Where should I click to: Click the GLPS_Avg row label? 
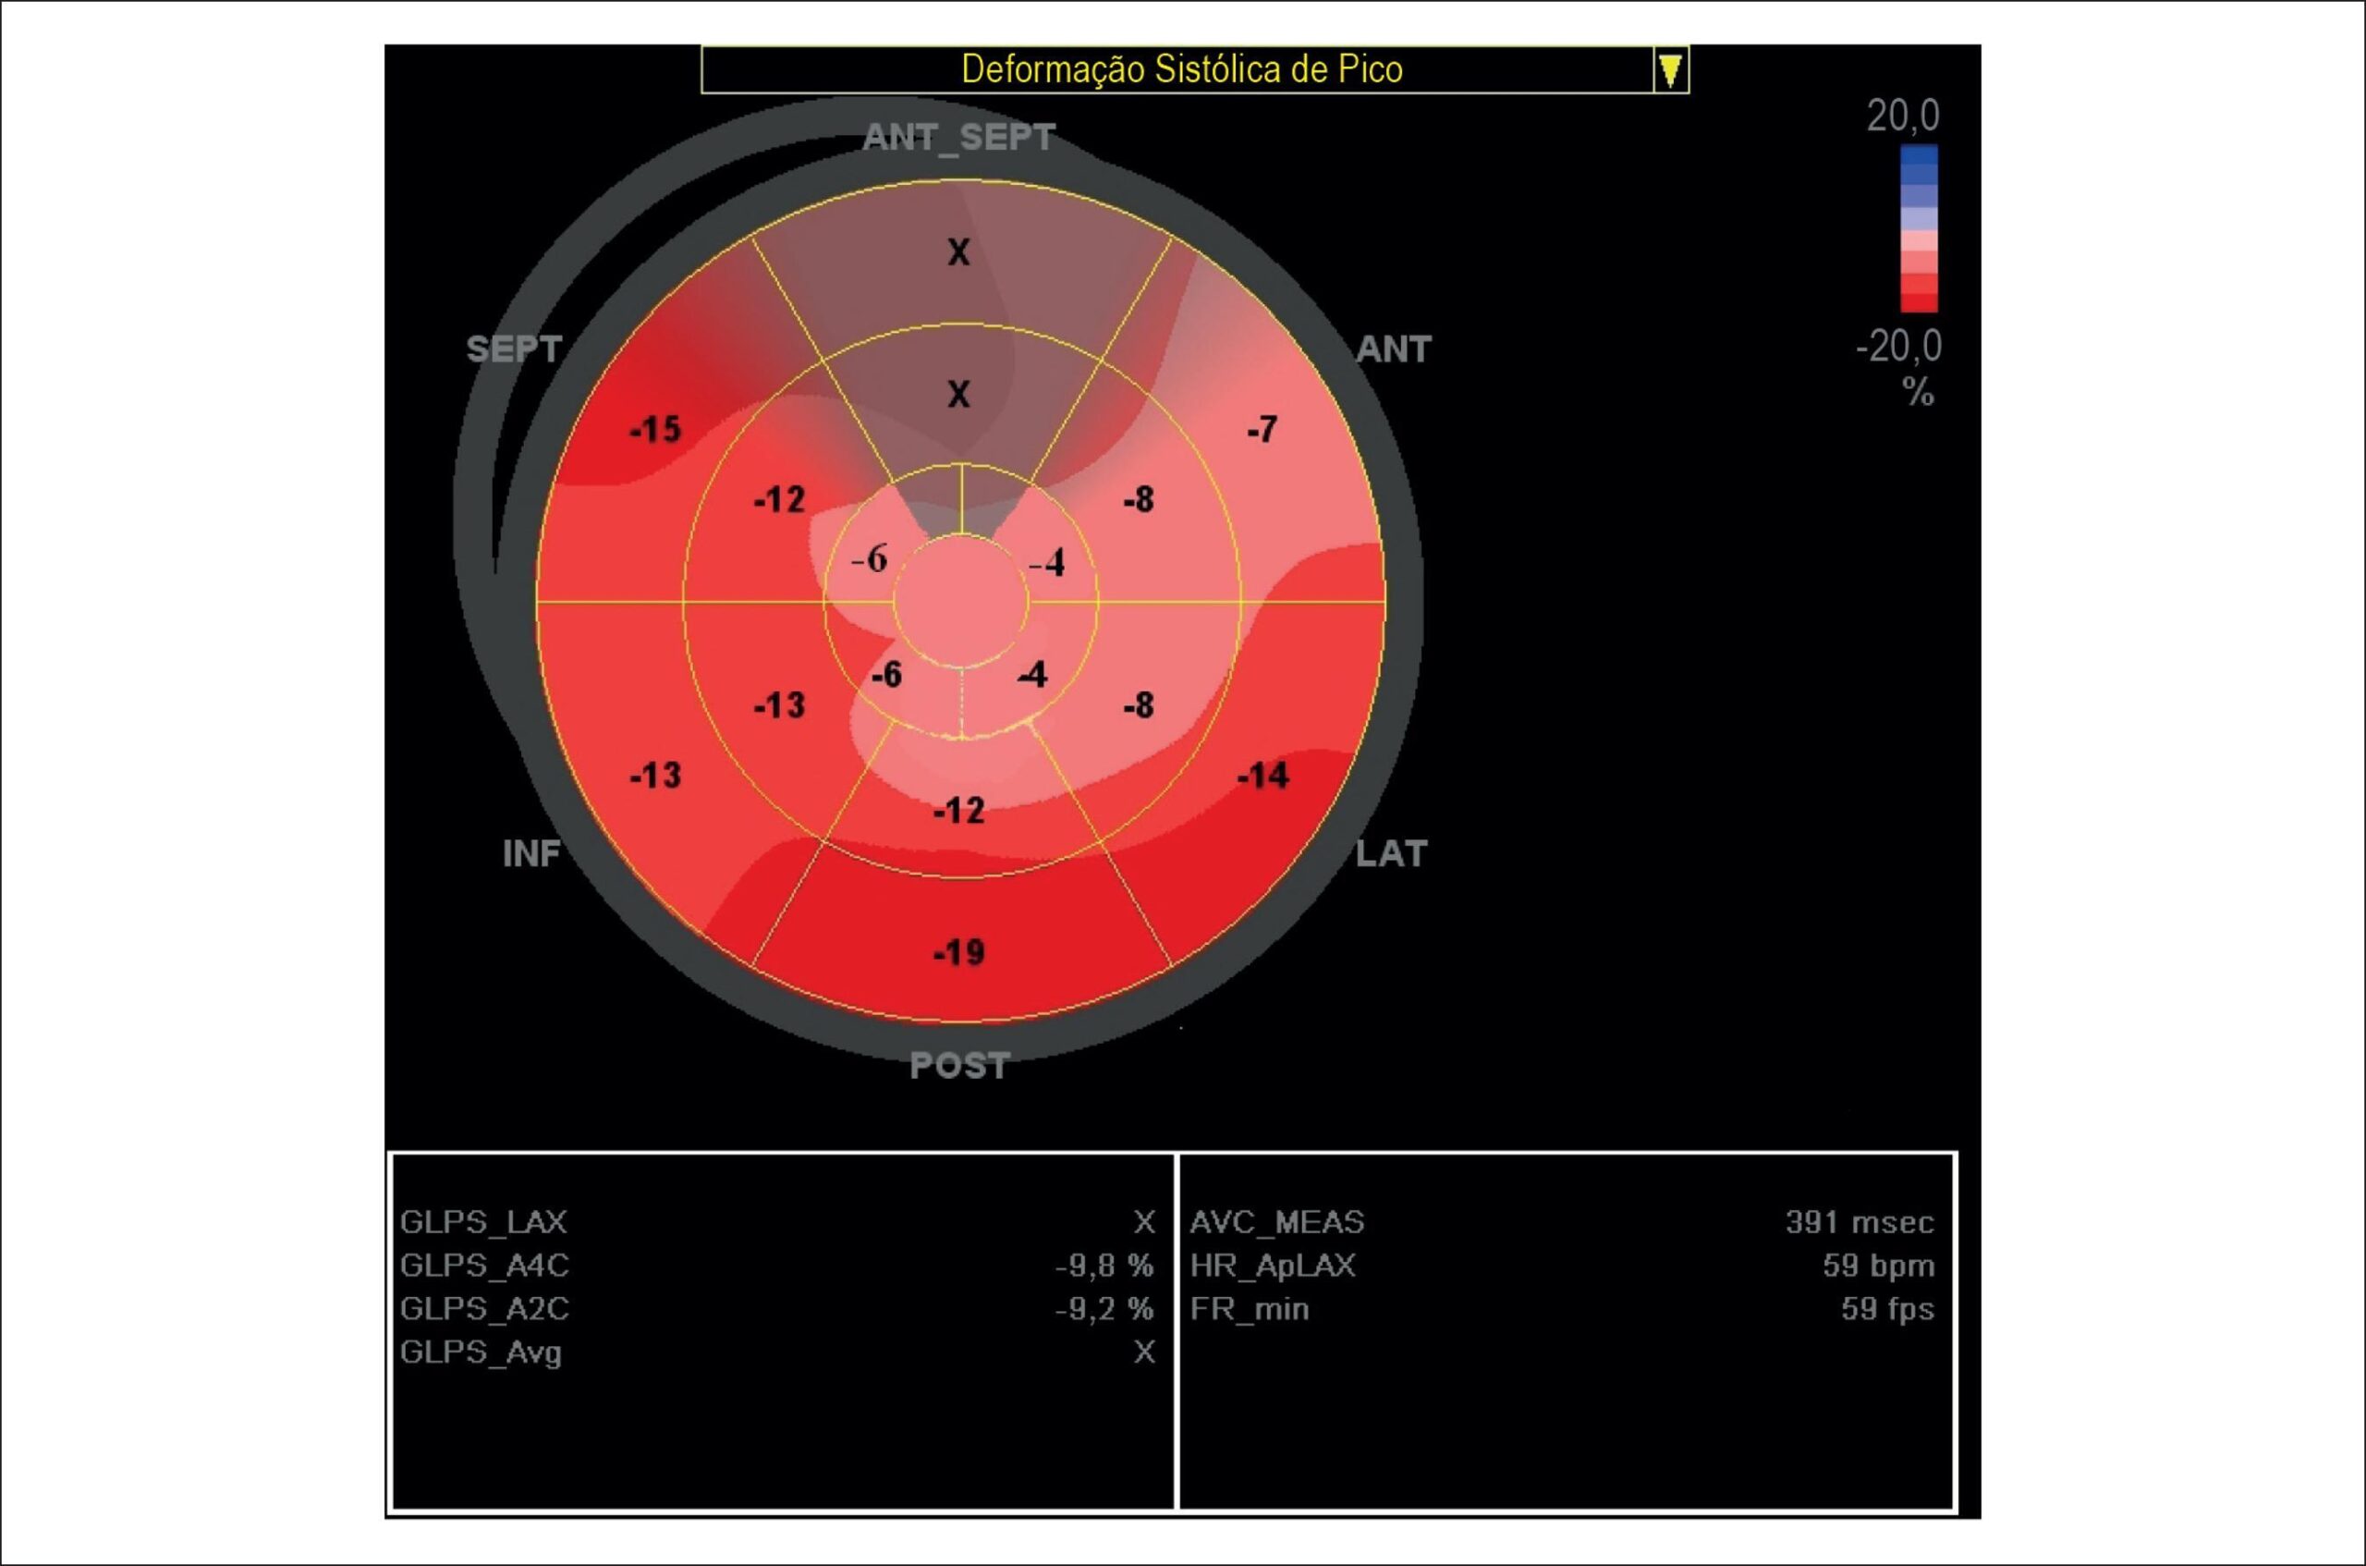[x=481, y=1352]
